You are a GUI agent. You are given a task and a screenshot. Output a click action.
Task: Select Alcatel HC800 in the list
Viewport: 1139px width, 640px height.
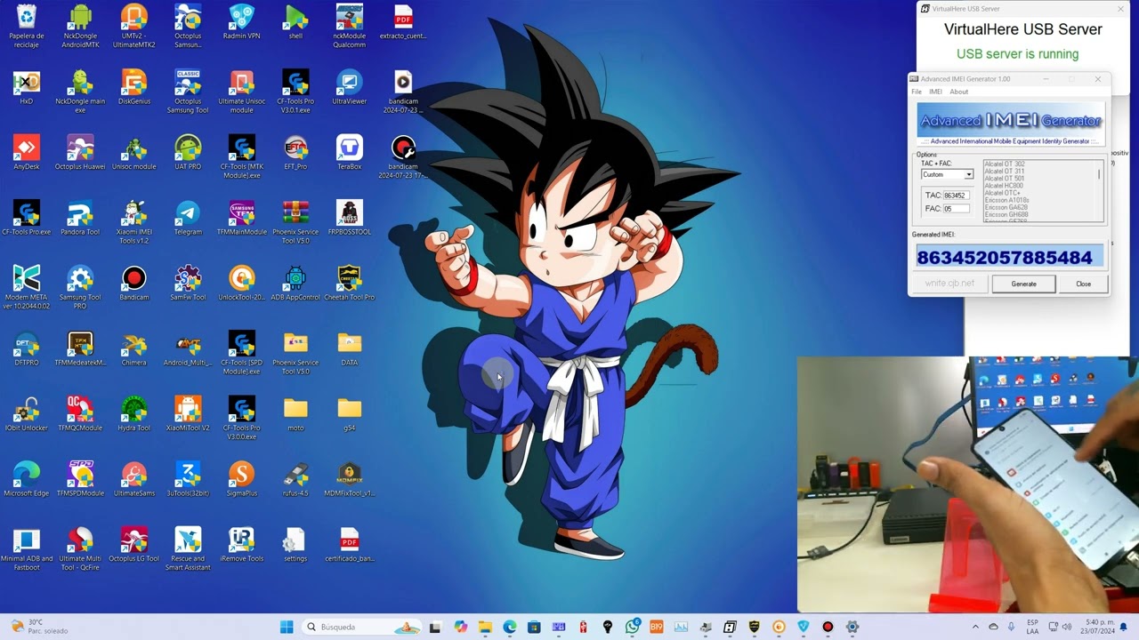(1003, 186)
